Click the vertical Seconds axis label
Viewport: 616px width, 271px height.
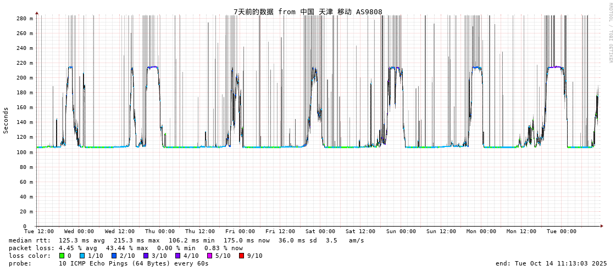6,120
